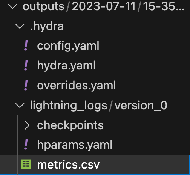Screen dimensions: 190x175
Task: Click the version_0 path segment
Action: [x=141, y=106]
